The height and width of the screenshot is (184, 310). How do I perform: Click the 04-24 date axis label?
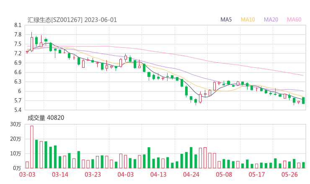coord(191,174)
